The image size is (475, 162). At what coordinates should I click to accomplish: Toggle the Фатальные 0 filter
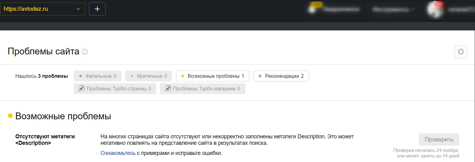coord(97,76)
